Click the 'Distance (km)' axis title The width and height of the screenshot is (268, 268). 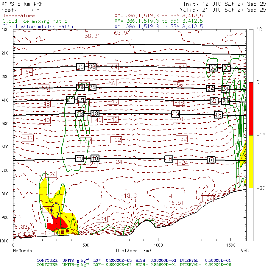coord(134,251)
